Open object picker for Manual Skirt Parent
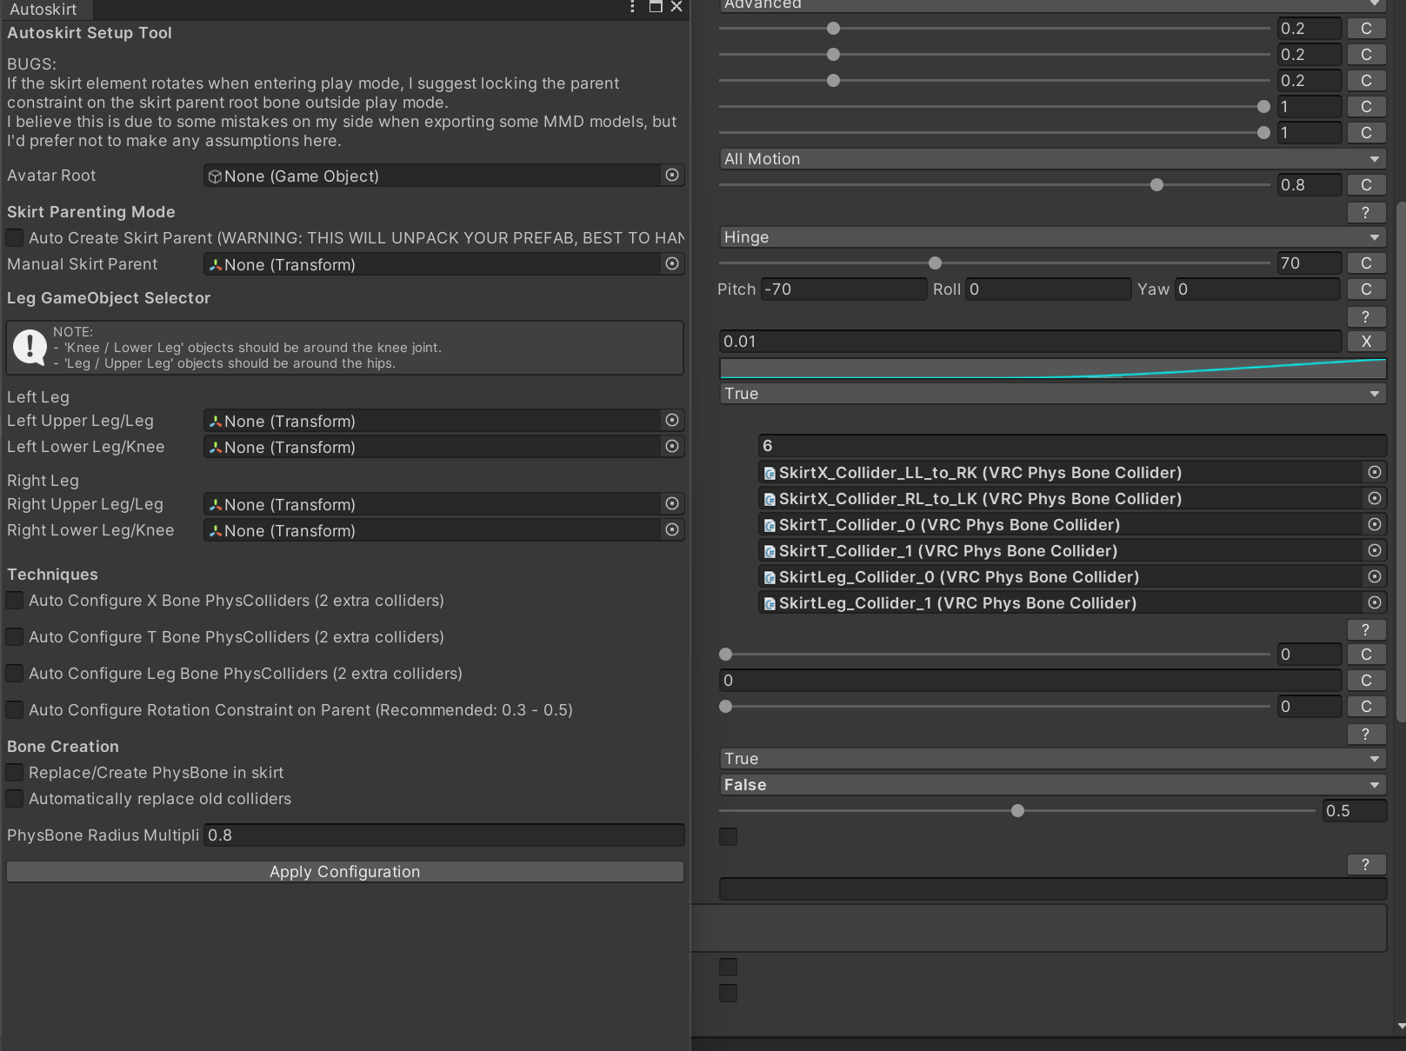 pyautogui.click(x=672, y=263)
